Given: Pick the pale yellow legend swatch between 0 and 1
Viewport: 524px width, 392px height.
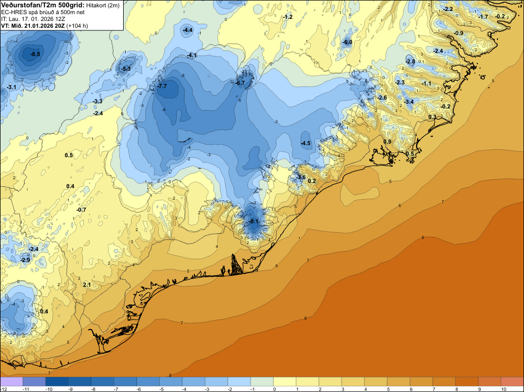Looking at the screenshot, I should tap(285, 382).
